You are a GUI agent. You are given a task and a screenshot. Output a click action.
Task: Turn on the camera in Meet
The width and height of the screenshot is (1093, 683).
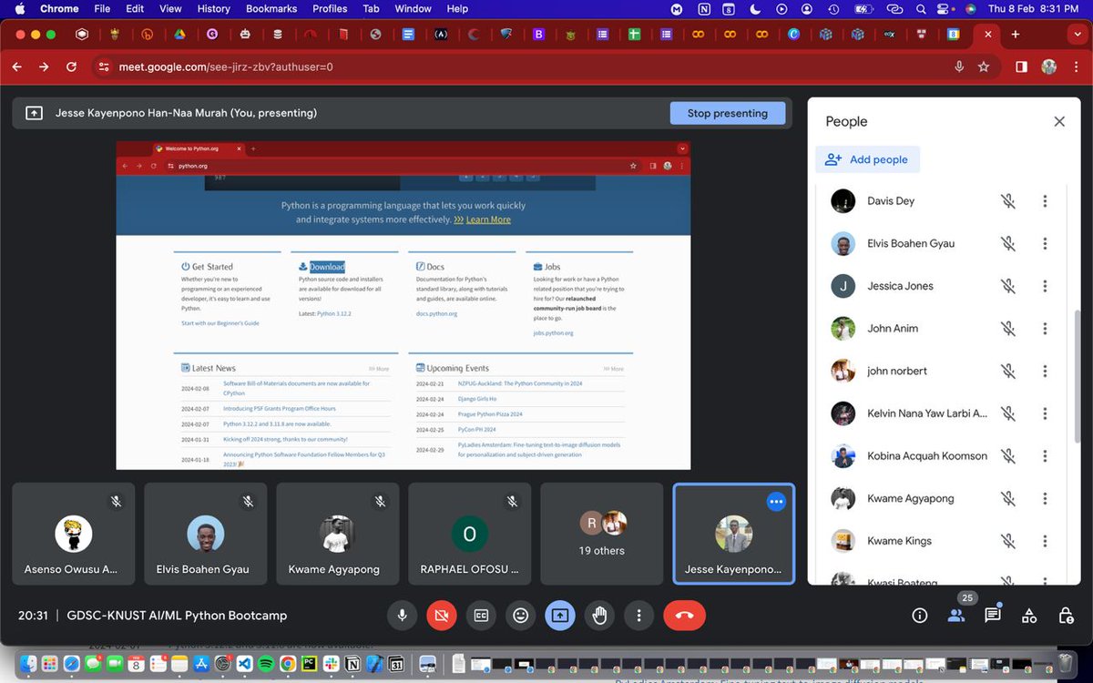click(442, 616)
